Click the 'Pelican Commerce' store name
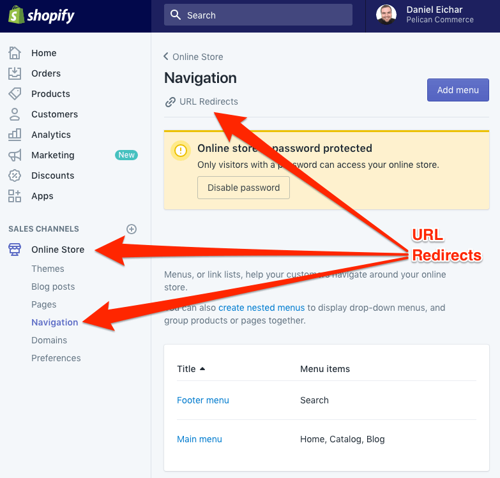This screenshot has height=478, width=500. coord(440,20)
